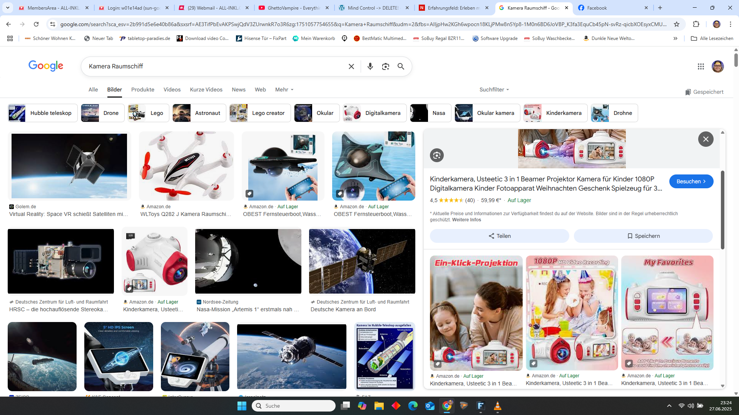Open the Google apps grid

coord(701,66)
